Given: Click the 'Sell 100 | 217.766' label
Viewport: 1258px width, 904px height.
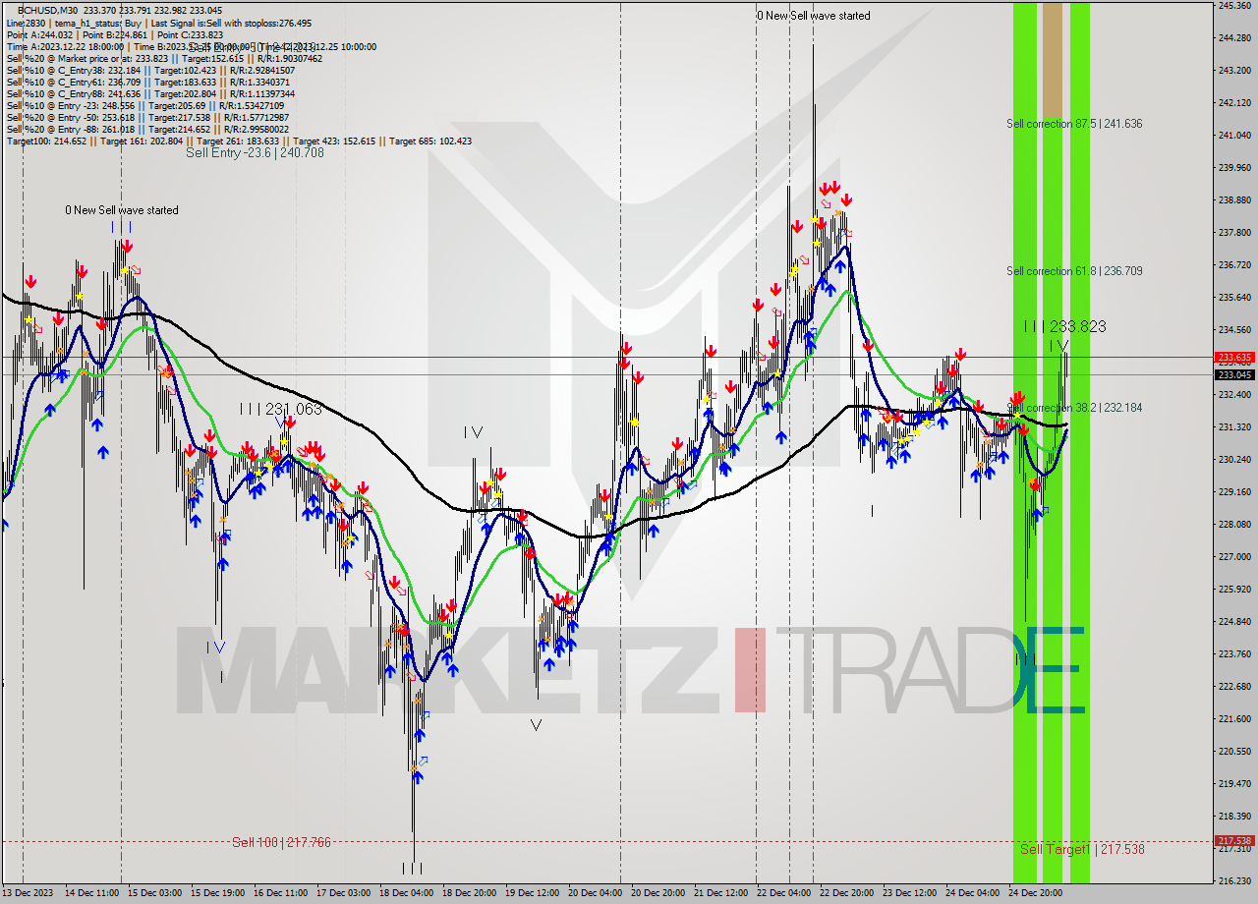Looking at the screenshot, I should pos(281,842).
